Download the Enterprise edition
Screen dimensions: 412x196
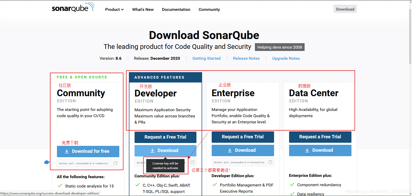click(x=243, y=150)
